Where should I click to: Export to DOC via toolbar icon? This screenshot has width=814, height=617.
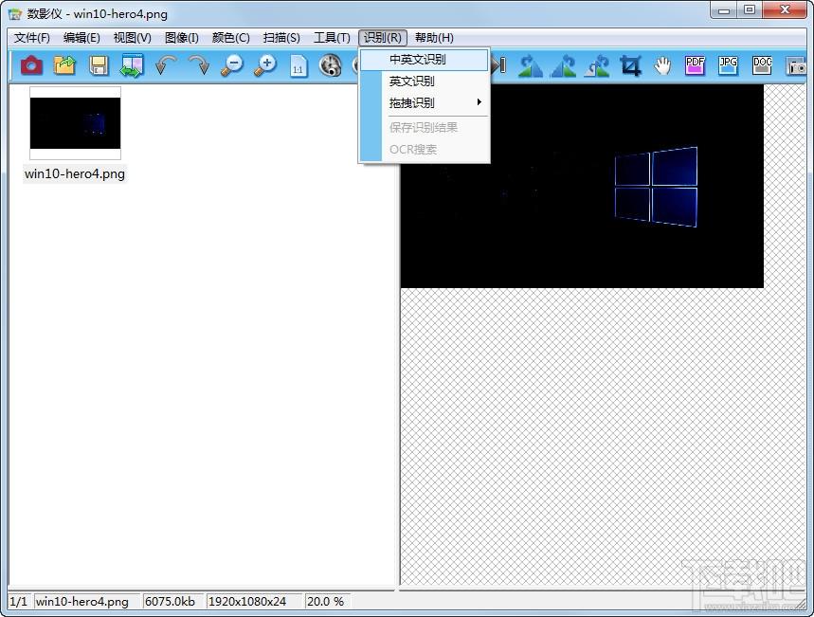(762, 66)
